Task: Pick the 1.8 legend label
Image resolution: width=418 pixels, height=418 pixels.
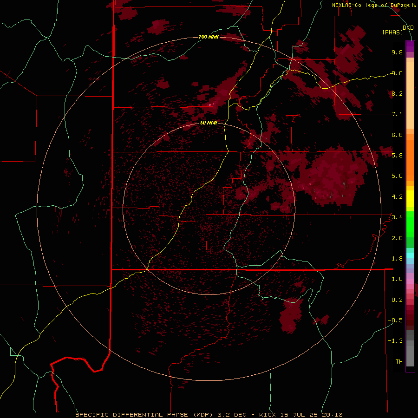Action: 397,258
